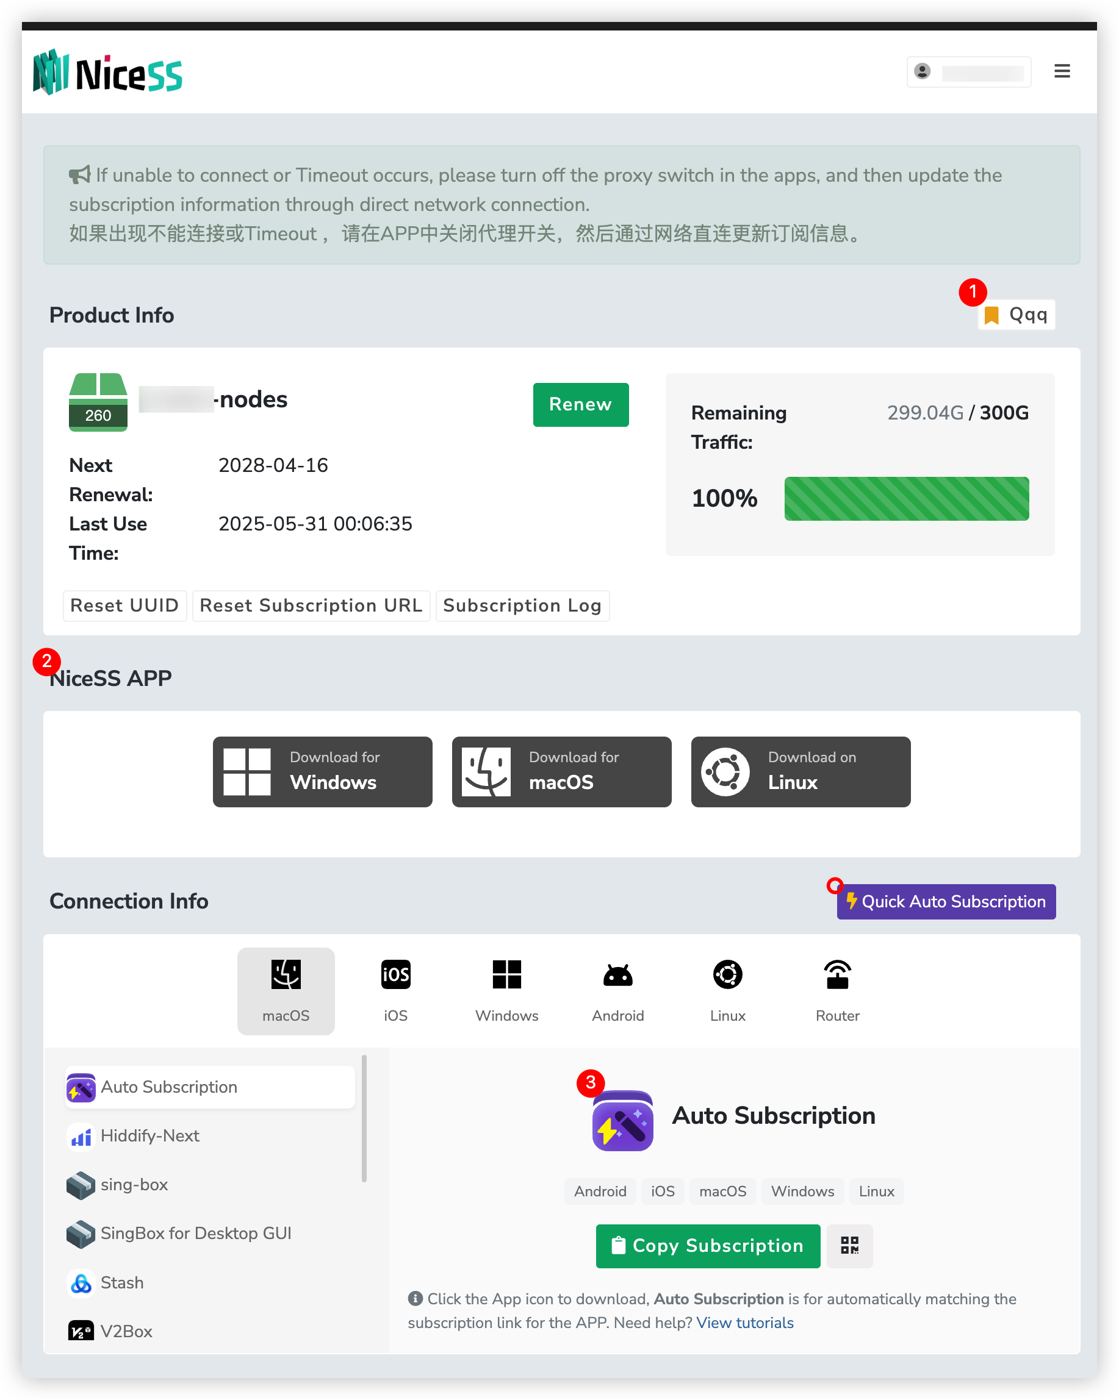Click the Stash app icon
The height and width of the screenshot is (1400, 1119).
[81, 1283]
